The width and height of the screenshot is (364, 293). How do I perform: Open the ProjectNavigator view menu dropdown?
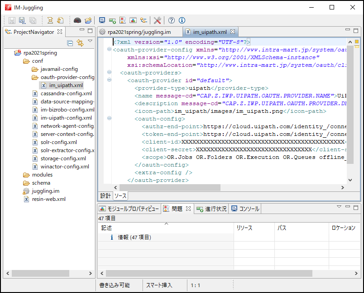pos(90,41)
